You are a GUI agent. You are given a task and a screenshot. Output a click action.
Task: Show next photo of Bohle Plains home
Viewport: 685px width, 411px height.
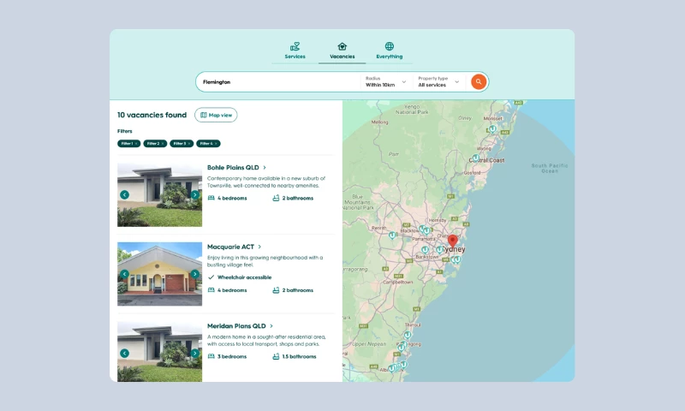point(195,194)
